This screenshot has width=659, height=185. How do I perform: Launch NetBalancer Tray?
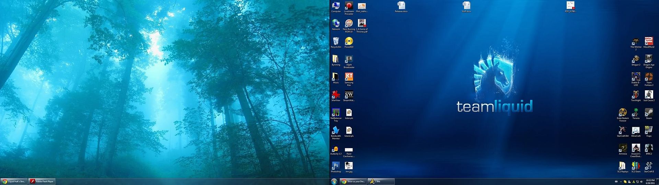tap(336, 115)
